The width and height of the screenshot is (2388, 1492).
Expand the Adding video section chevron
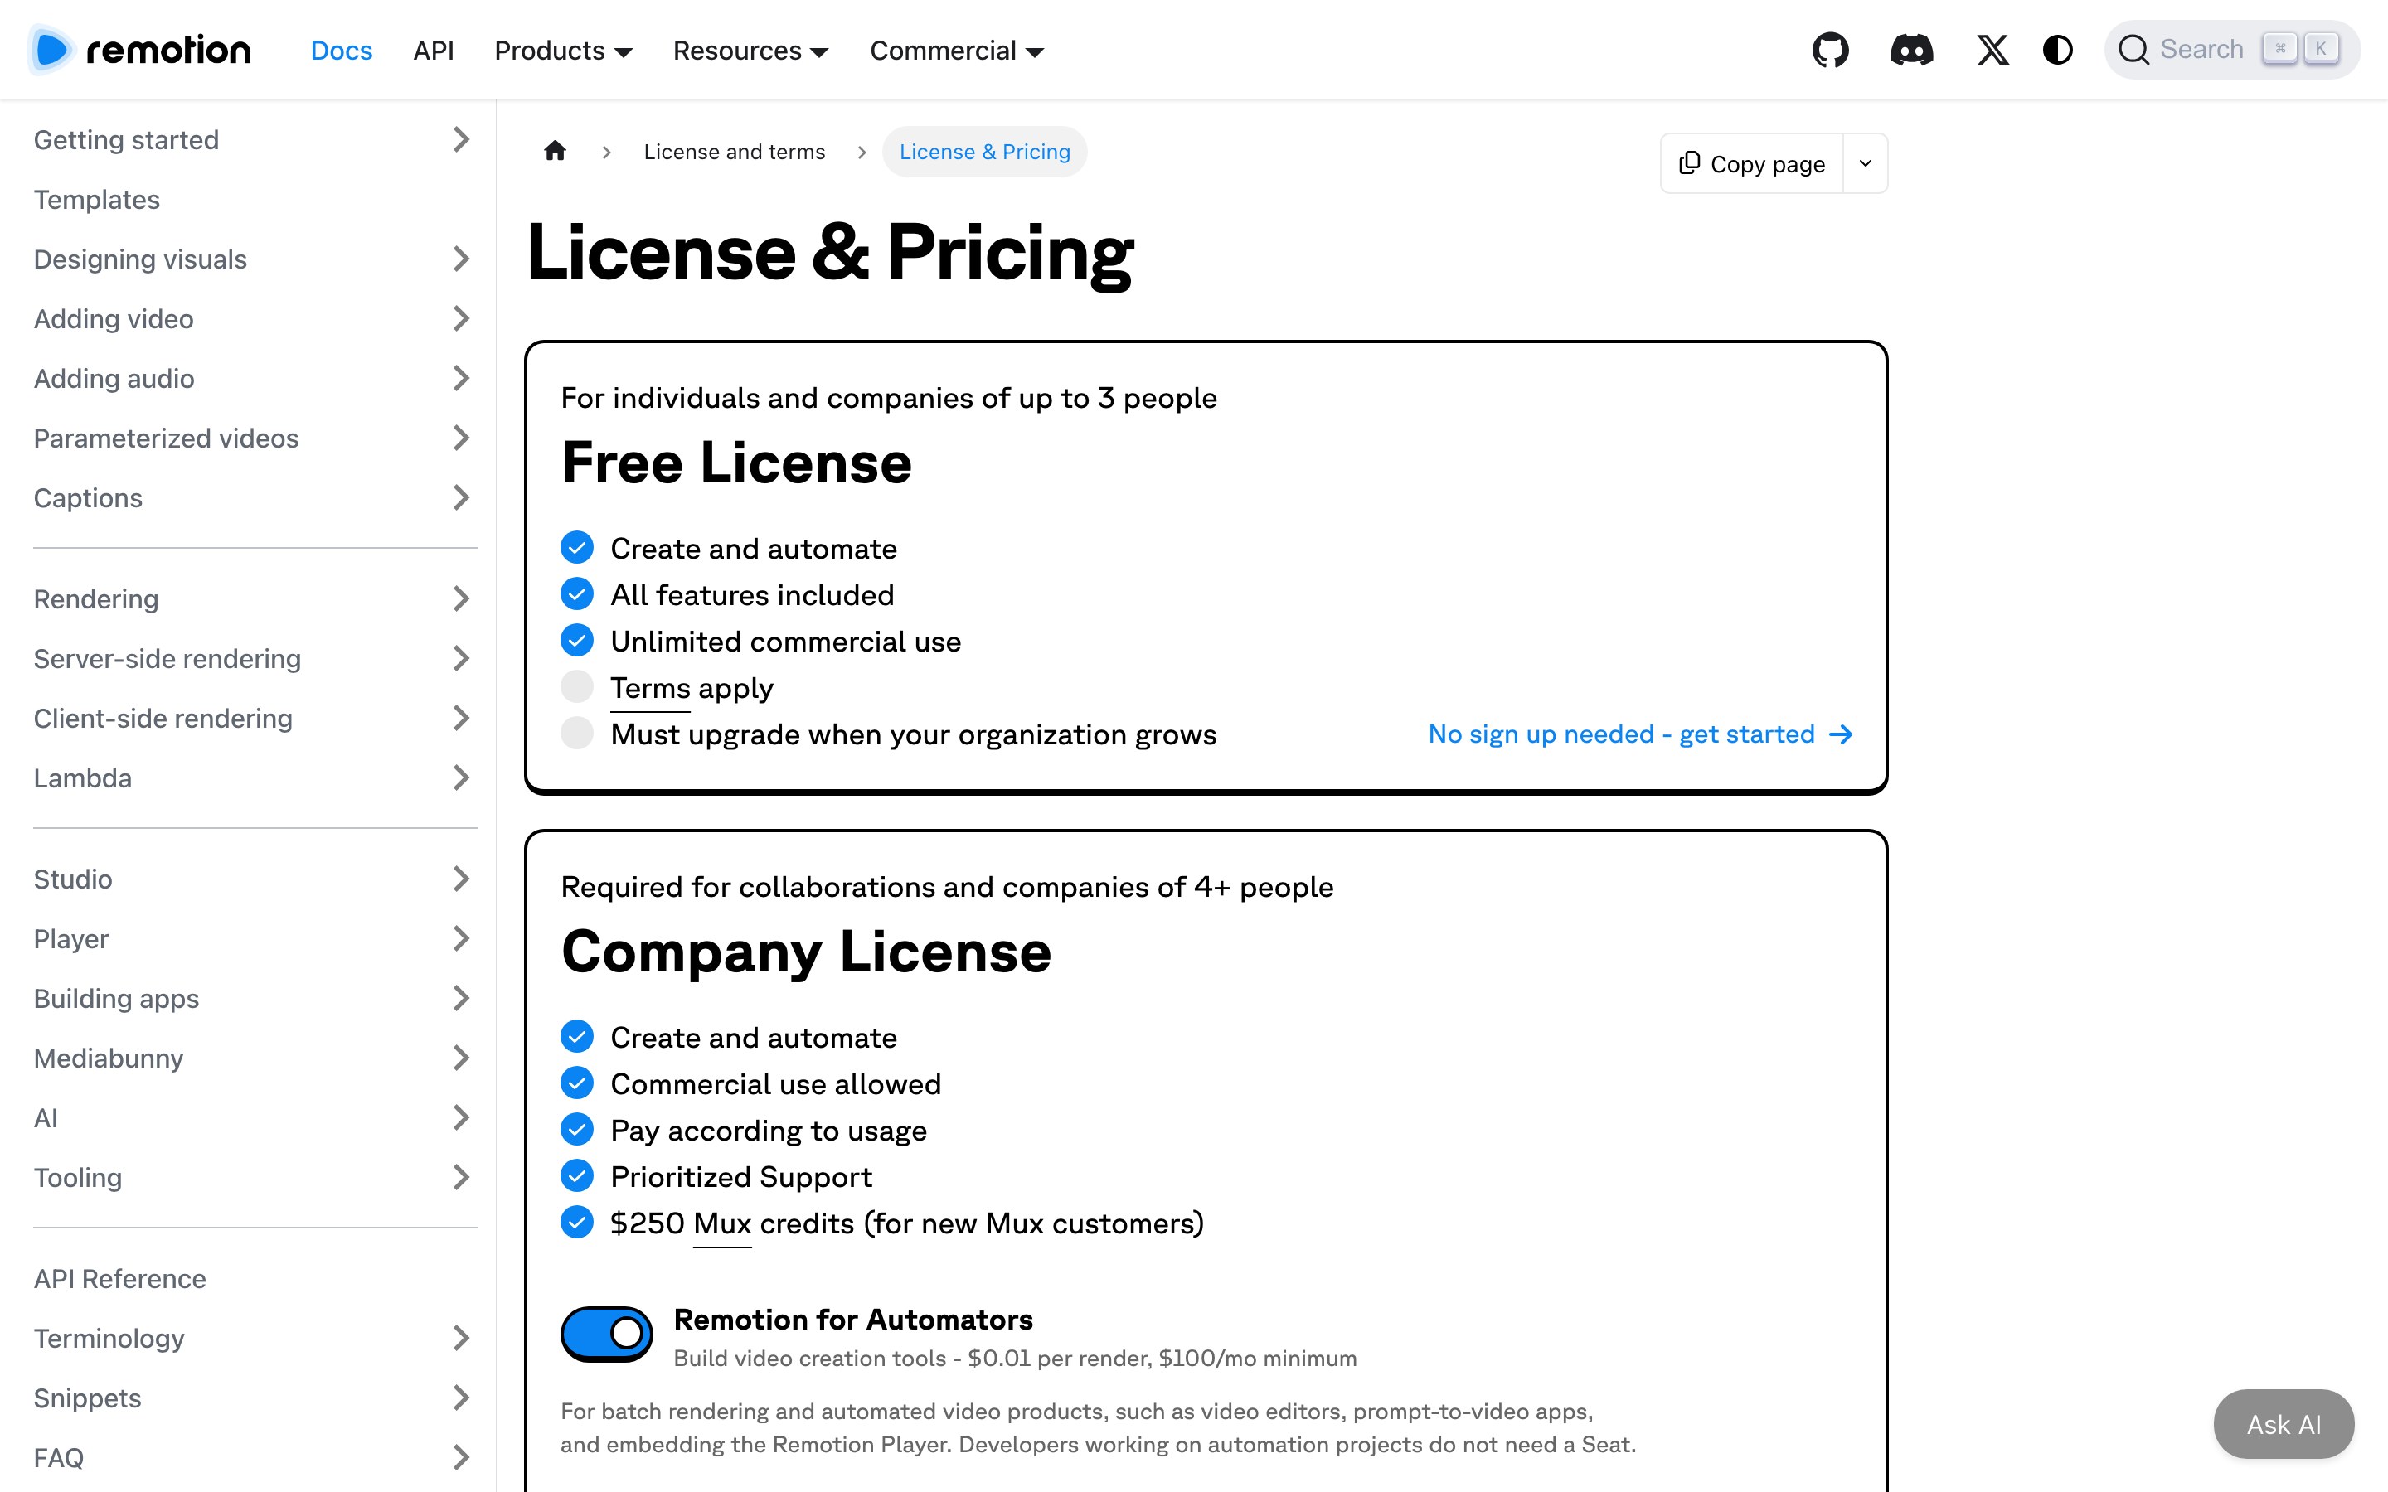pos(461,319)
